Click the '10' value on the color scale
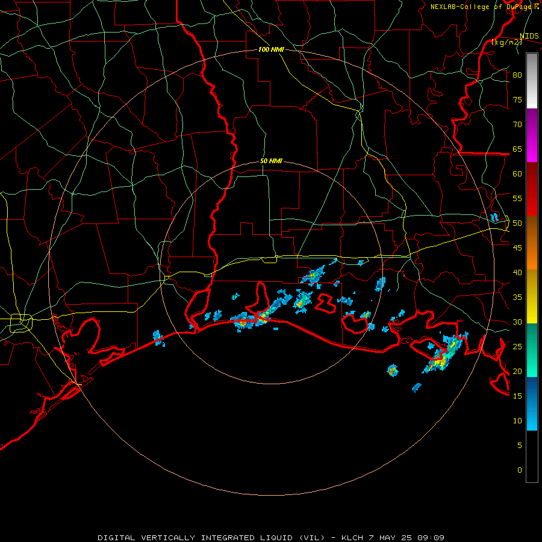542x542 pixels. pyautogui.click(x=517, y=421)
